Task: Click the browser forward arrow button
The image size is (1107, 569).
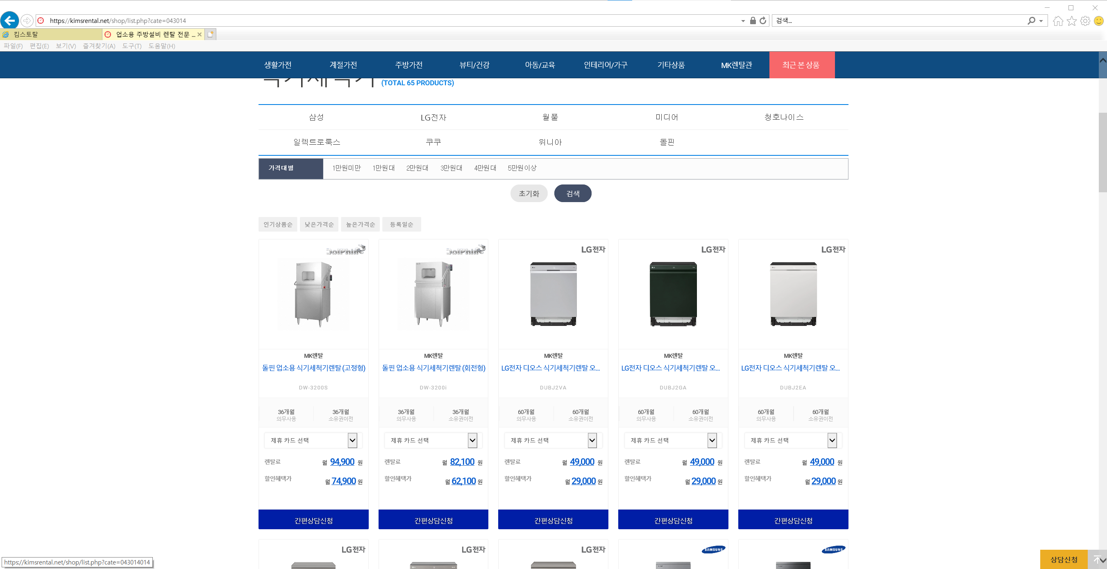Action: point(27,20)
